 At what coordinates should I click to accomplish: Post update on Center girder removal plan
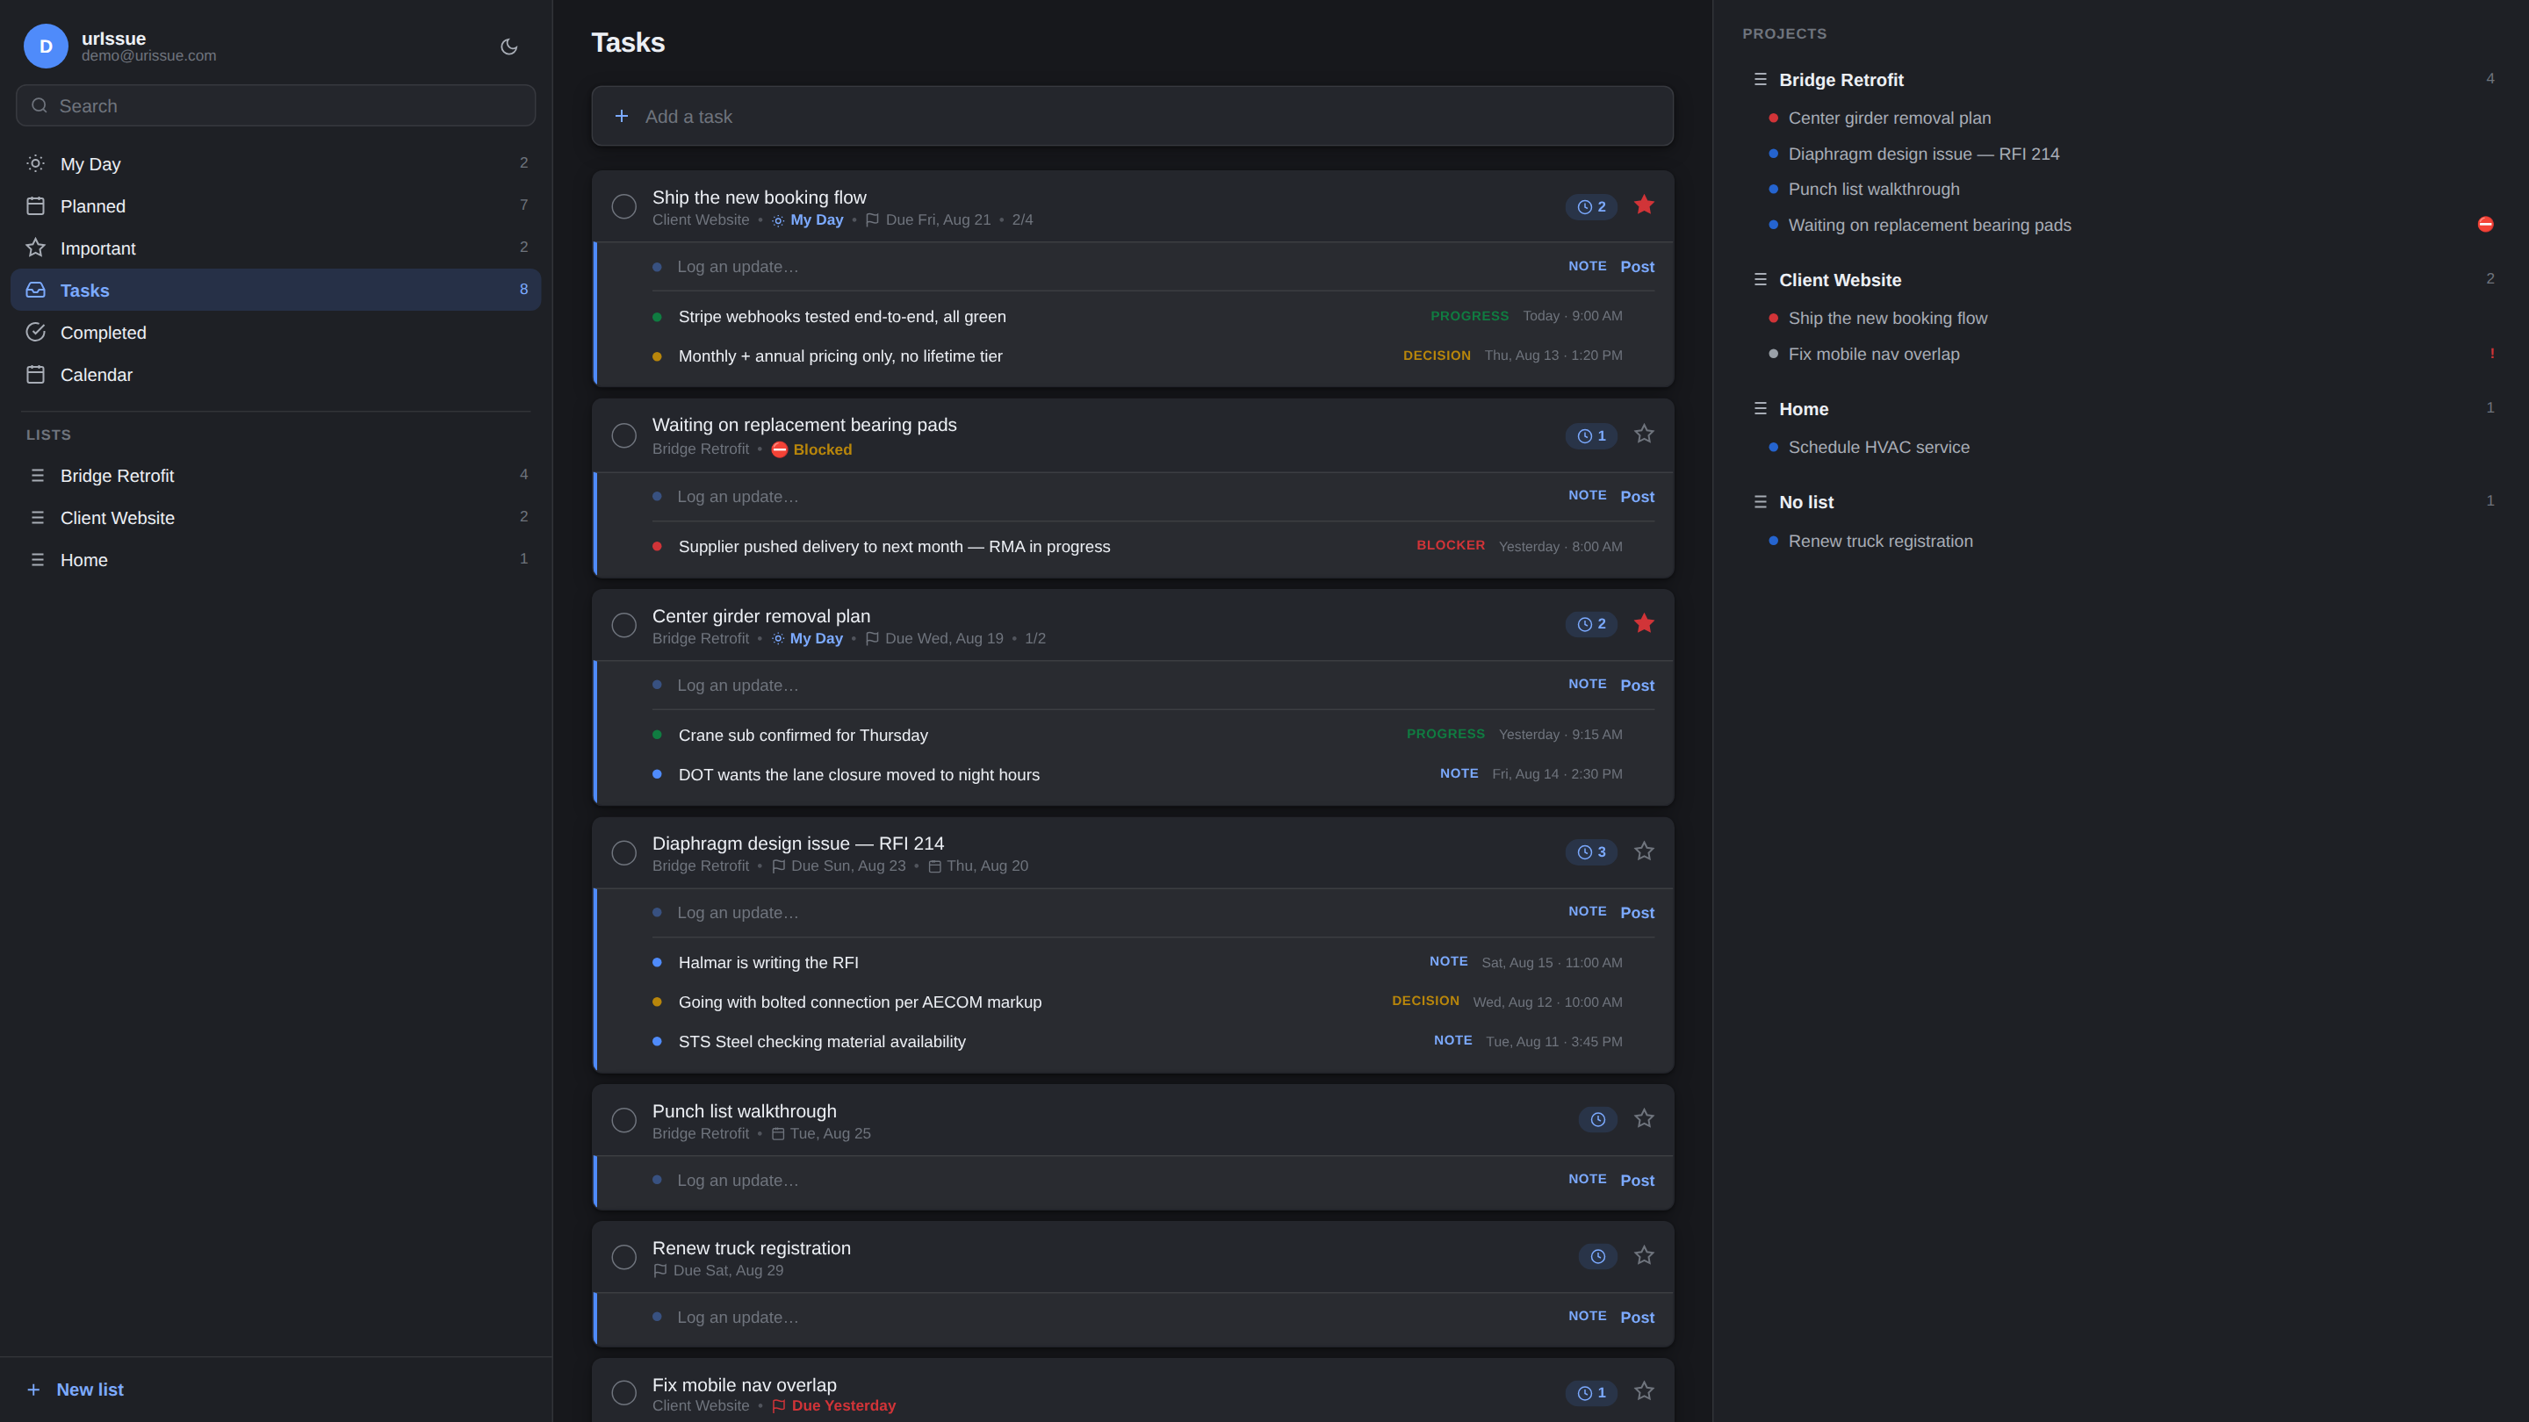(x=1637, y=685)
